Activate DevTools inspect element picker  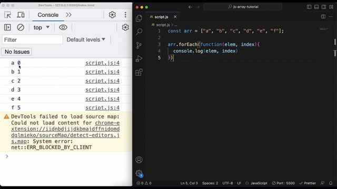click(7, 15)
